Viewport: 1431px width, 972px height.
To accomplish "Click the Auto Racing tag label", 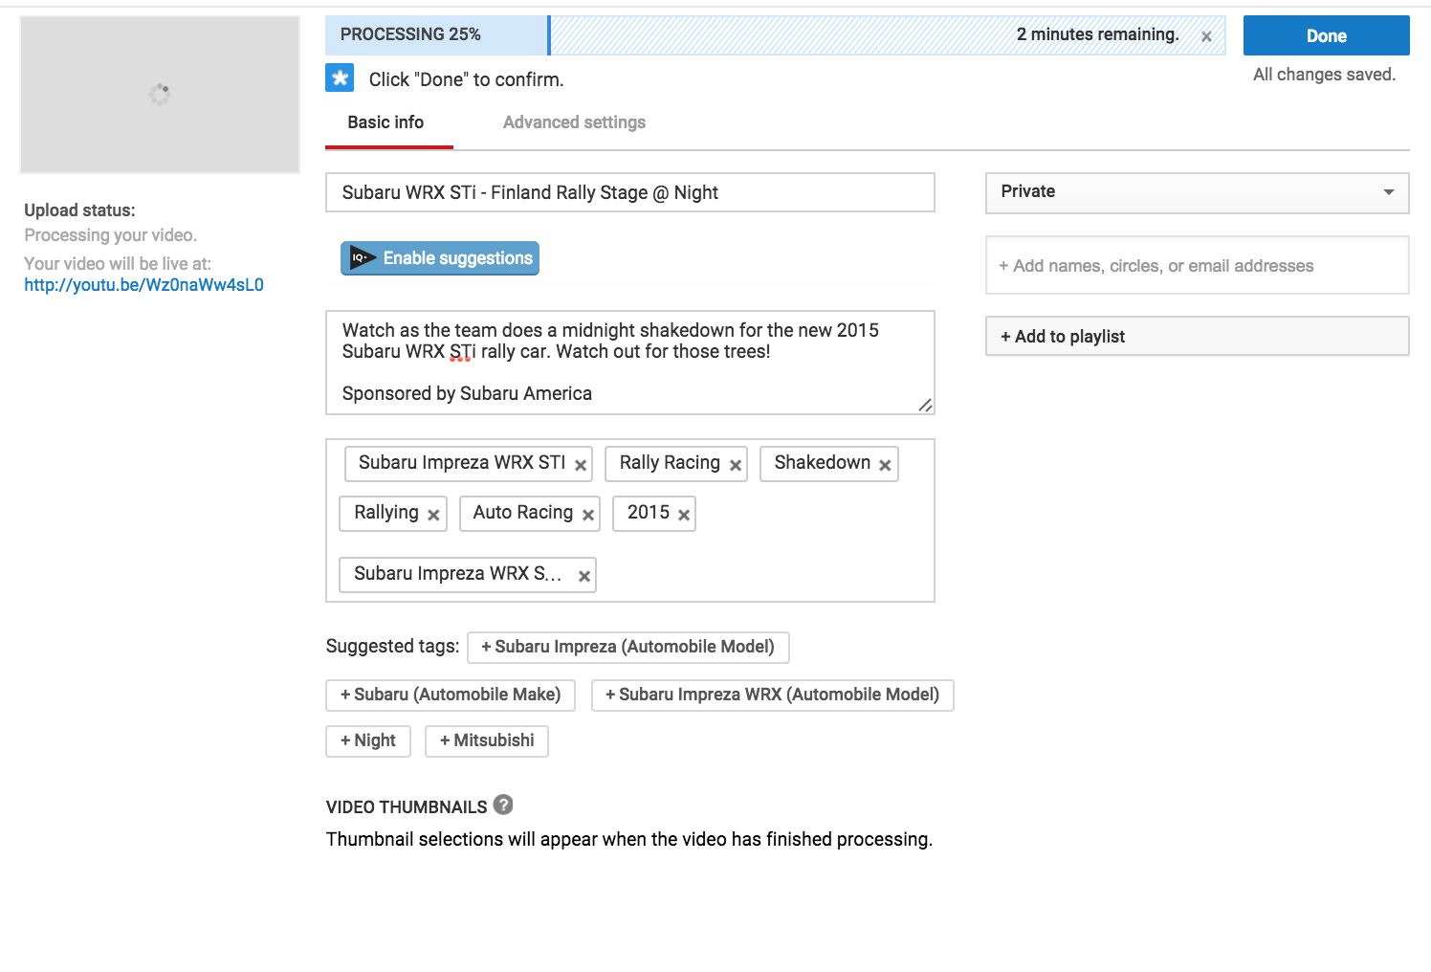I will [x=523, y=513].
